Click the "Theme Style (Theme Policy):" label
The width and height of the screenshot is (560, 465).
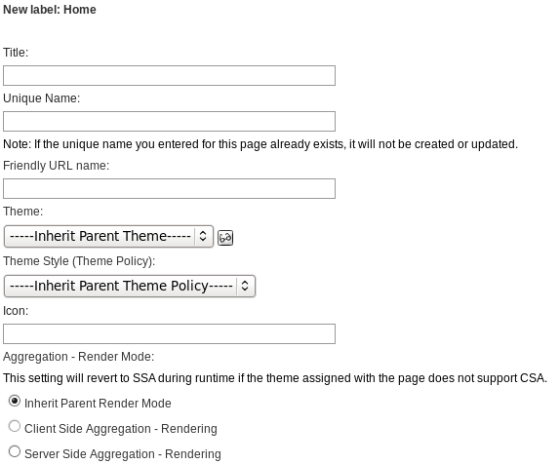(x=79, y=261)
